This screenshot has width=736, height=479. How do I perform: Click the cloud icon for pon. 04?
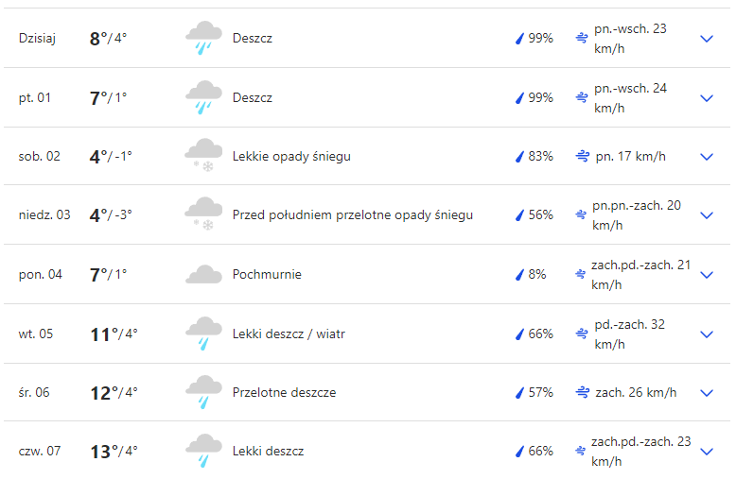203,275
